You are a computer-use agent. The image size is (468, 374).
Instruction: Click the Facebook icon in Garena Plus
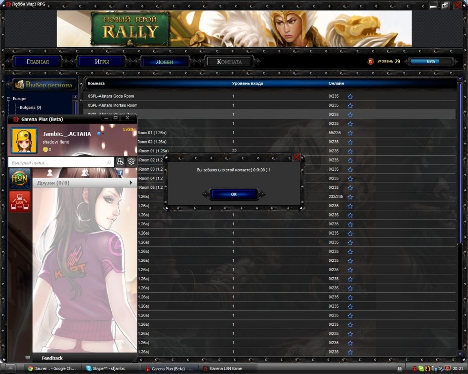pos(120,173)
